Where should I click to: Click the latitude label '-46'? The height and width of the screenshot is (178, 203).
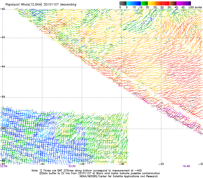pos(2,97)
